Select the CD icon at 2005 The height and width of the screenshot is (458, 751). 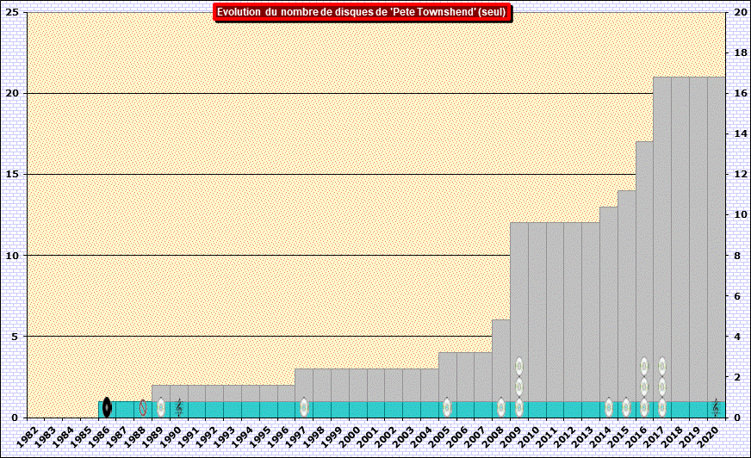click(x=447, y=407)
